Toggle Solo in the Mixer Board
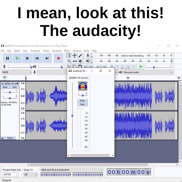The height and width of the screenshot is (182, 182). click(x=82, y=105)
